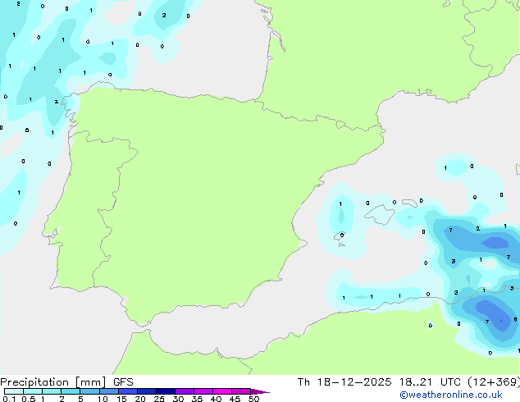This screenshot has height=402, width=520.
Task: Click the 'Precipitation [mm]' title text
Action: coord(52,382)
